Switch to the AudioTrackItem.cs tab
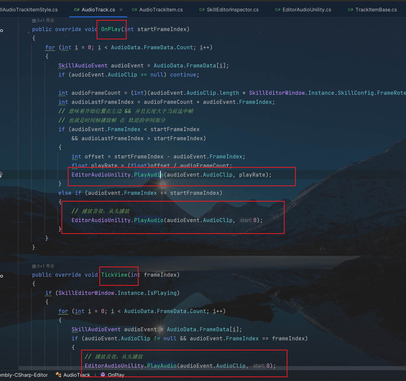 pyautogui.click(x=161, y=10)
